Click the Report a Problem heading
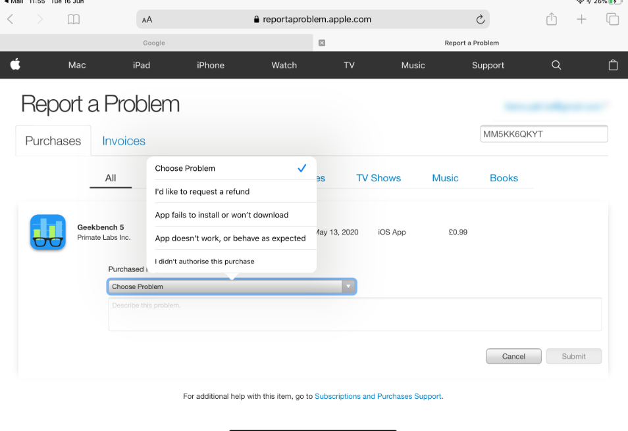Image resolution: width=628 pixels, height=431 pixels. coord(100,104)
